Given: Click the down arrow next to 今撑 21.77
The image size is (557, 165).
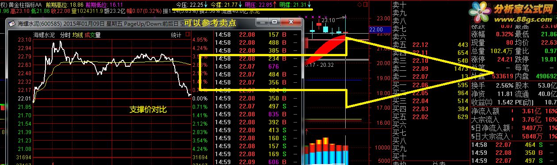Looking at the screenshot, I should [x=240, y=4].
